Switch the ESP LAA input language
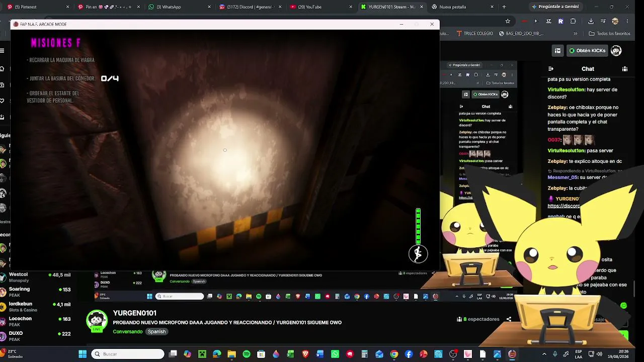This screenshot has height=362, width=644. pos(579,354)
